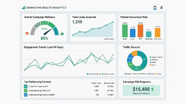Click the PPC axis label
This screenshot has height=104, width=186.
140,39
